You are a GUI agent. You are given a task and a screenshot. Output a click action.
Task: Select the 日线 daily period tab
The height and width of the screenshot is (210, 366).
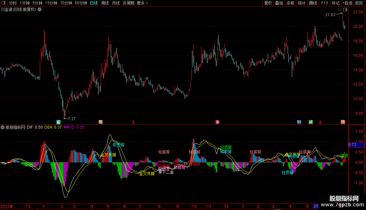94,3
